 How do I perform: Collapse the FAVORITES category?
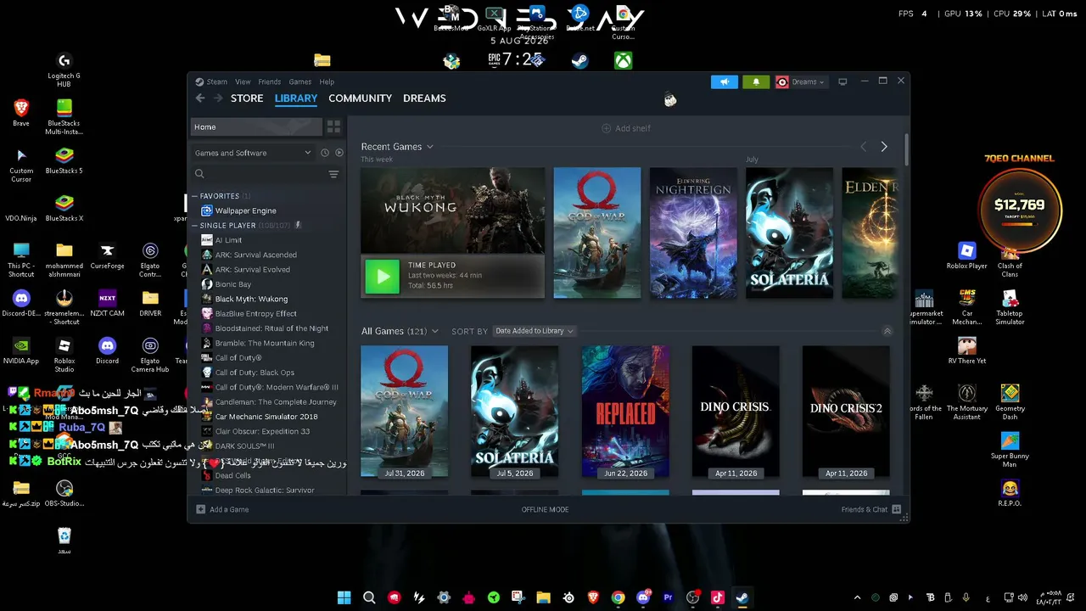click(x=194, y=196)
